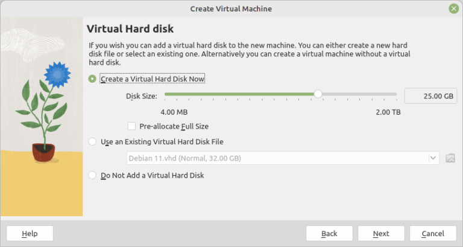Choose Do Not Add a Virtual Hard Disk

coord(92,175)
